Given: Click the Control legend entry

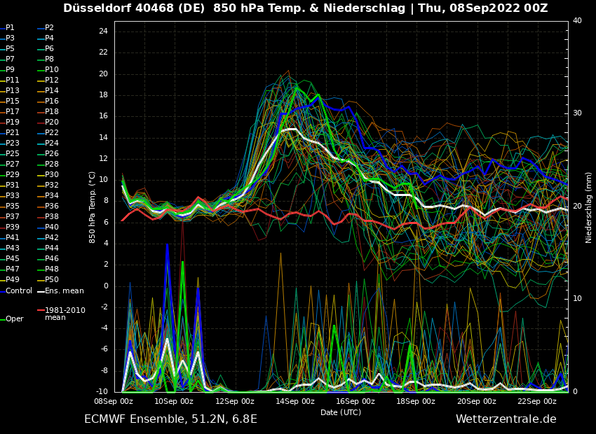Looking at the screenshot, I should click(19, 290).
